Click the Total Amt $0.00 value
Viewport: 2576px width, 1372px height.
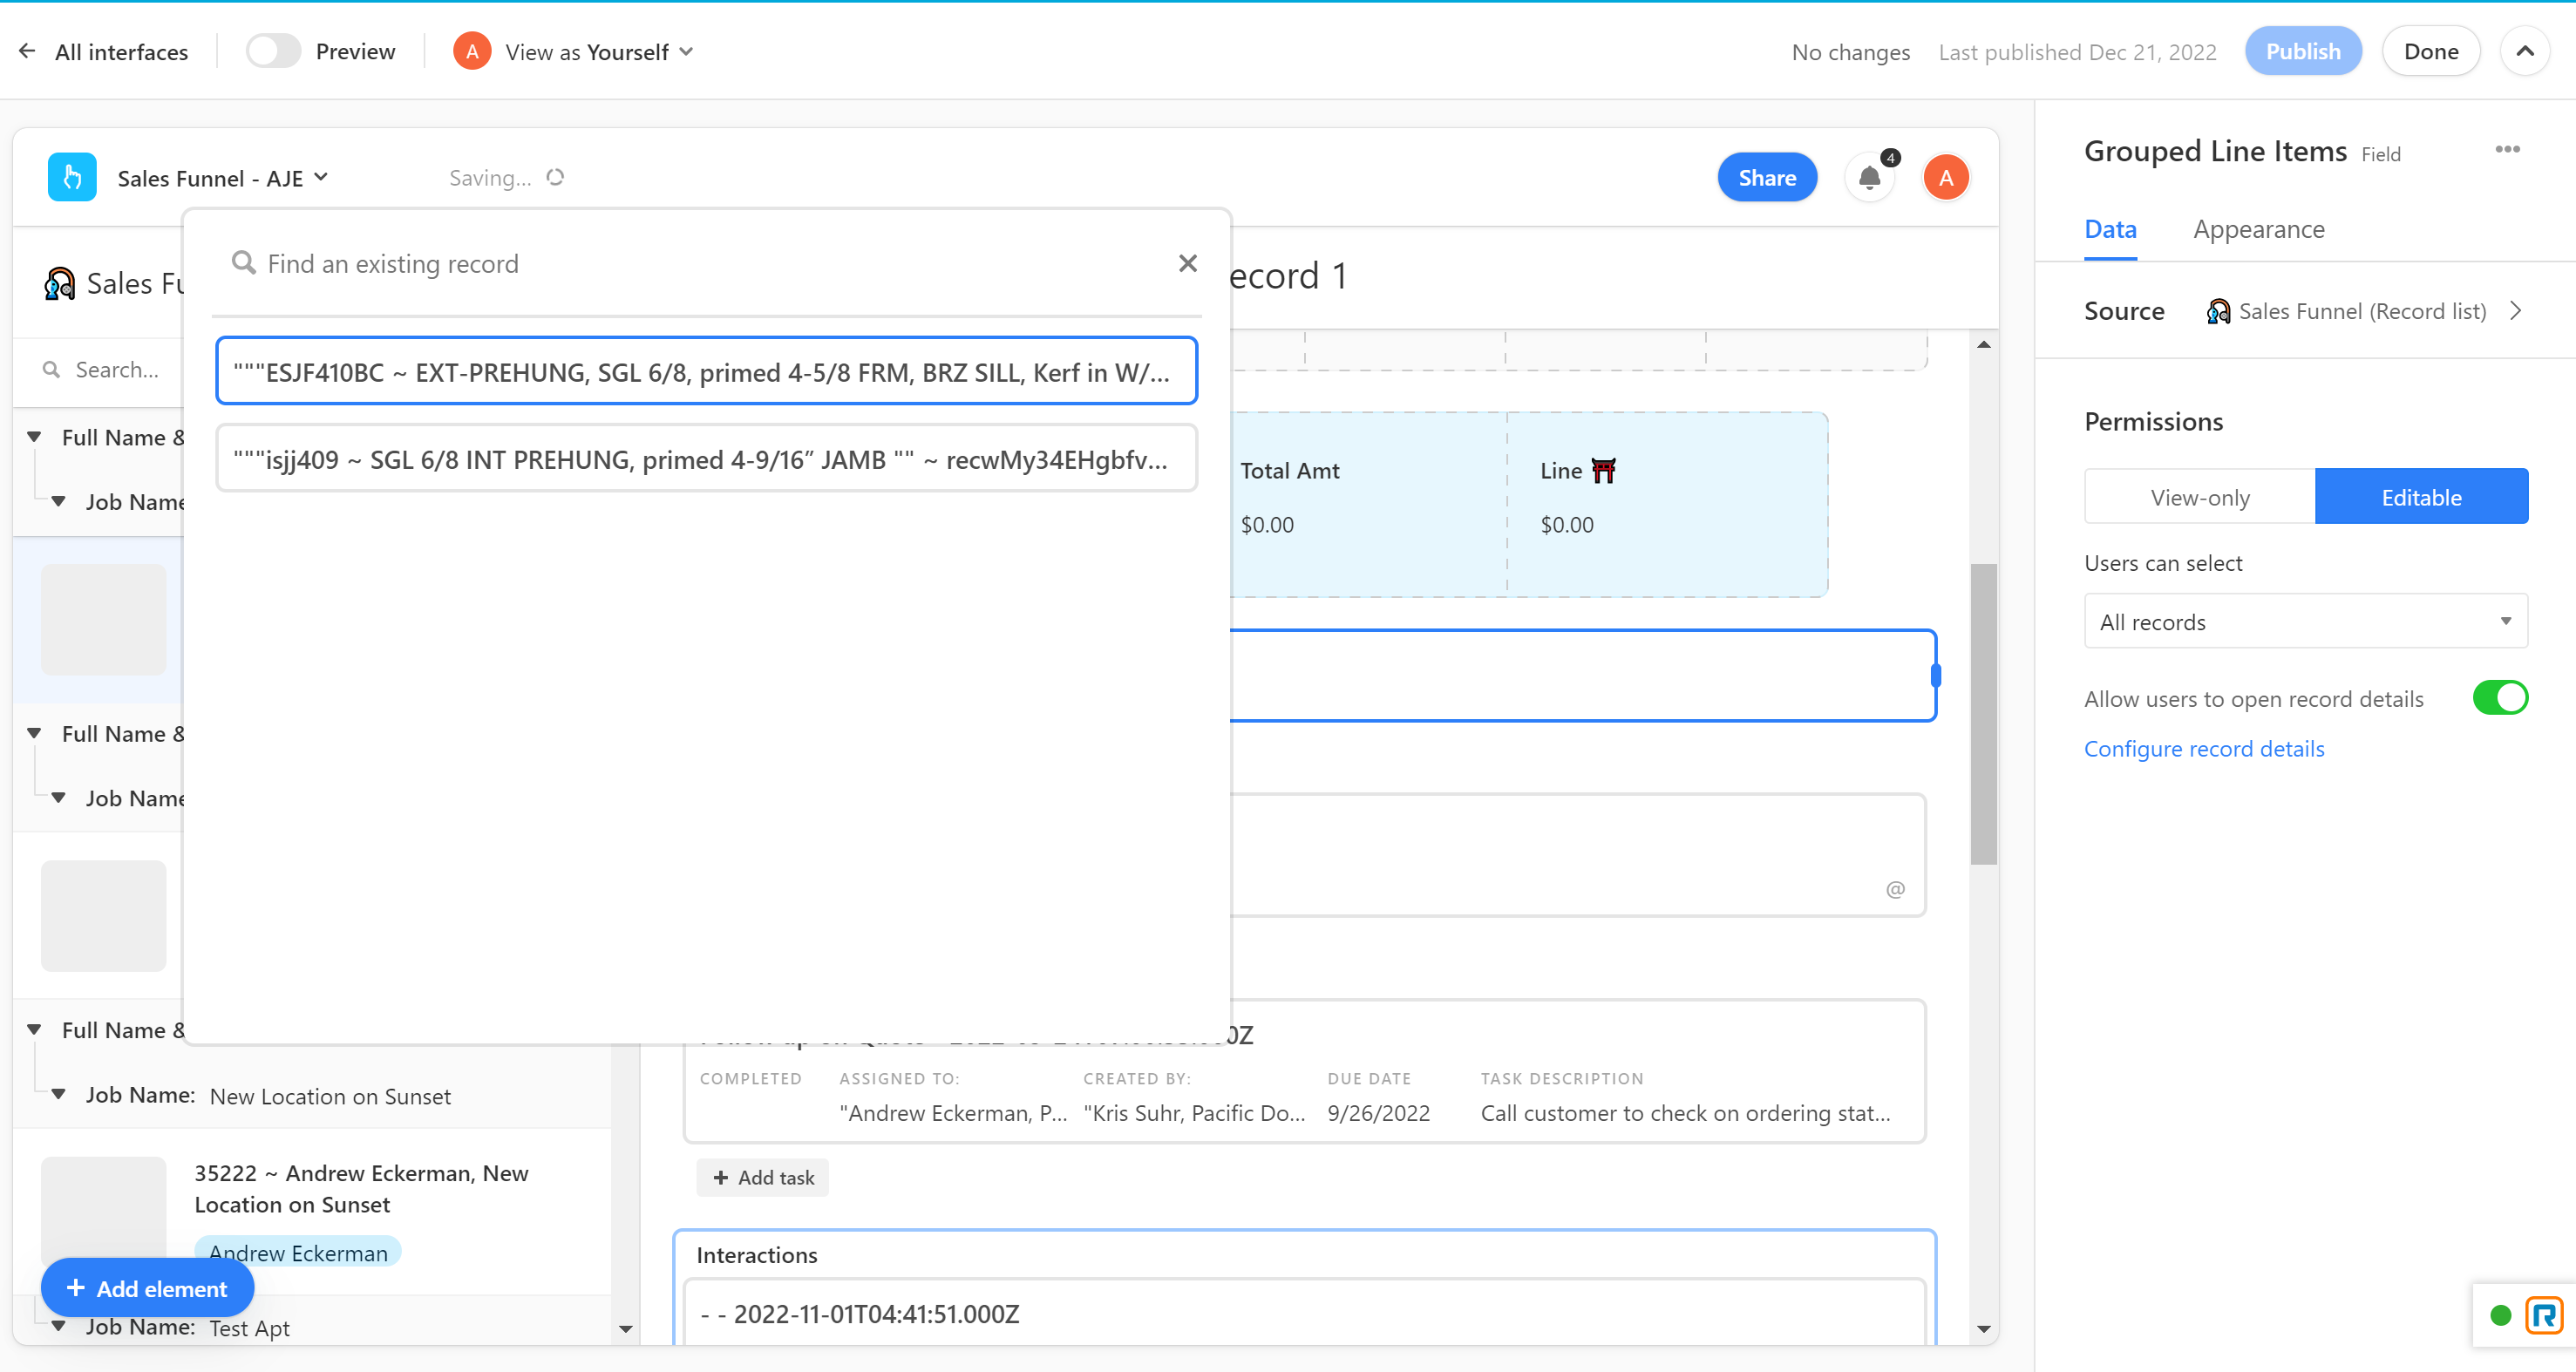[x=1266, y=524]
